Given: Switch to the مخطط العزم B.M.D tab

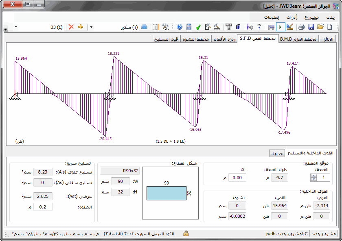Looking at the screenshot, I should pyautogui.click(x=298, y=39).
